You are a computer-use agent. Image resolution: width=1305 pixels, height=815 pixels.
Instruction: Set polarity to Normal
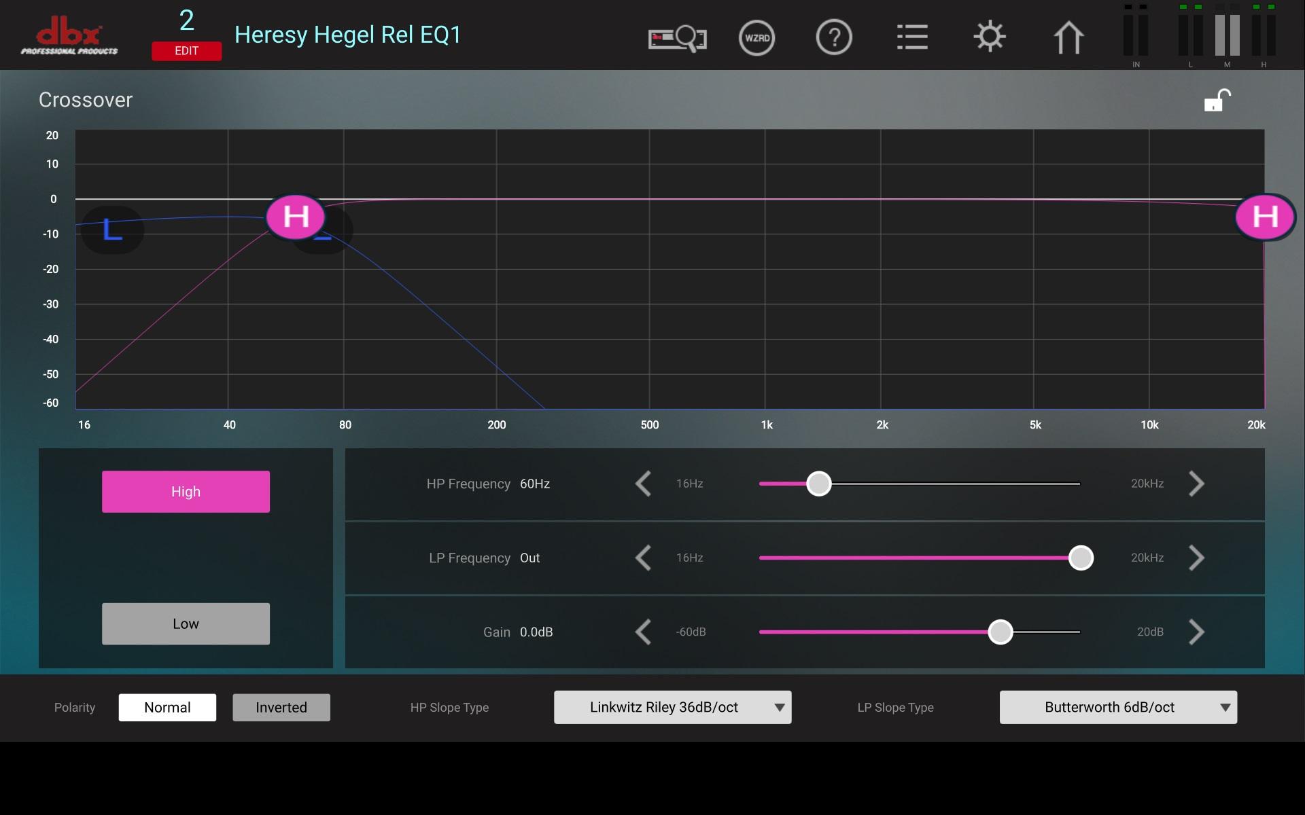(x=167, y=707)
